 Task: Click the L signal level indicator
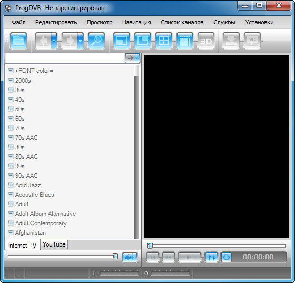(119, 273)
